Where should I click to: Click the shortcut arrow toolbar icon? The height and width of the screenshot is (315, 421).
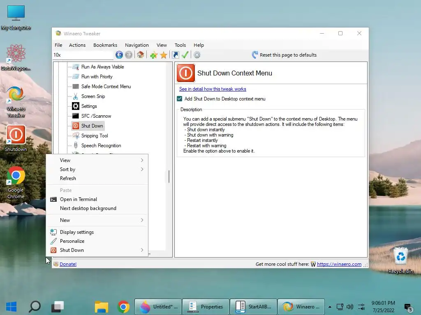point(175,55)
